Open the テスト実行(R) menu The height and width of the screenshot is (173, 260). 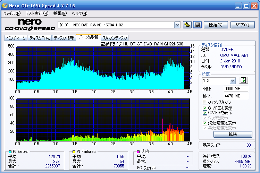[x=37, y=14]
